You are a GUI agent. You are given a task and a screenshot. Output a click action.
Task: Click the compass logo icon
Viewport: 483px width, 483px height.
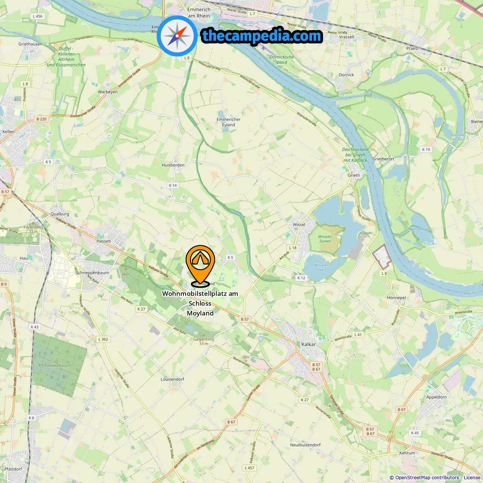click(177, 36)
